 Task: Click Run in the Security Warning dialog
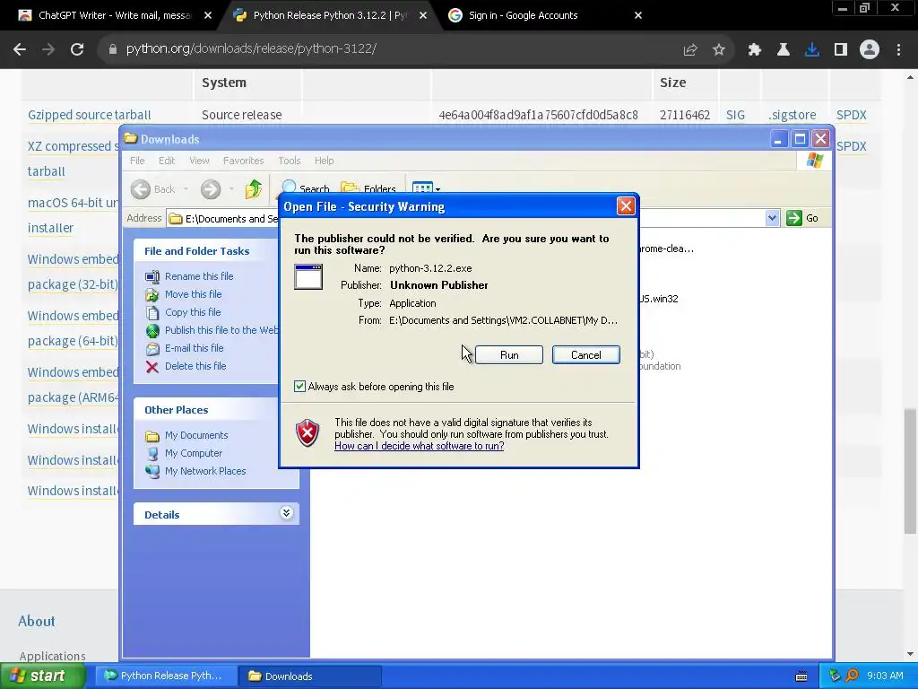point(509,355)
